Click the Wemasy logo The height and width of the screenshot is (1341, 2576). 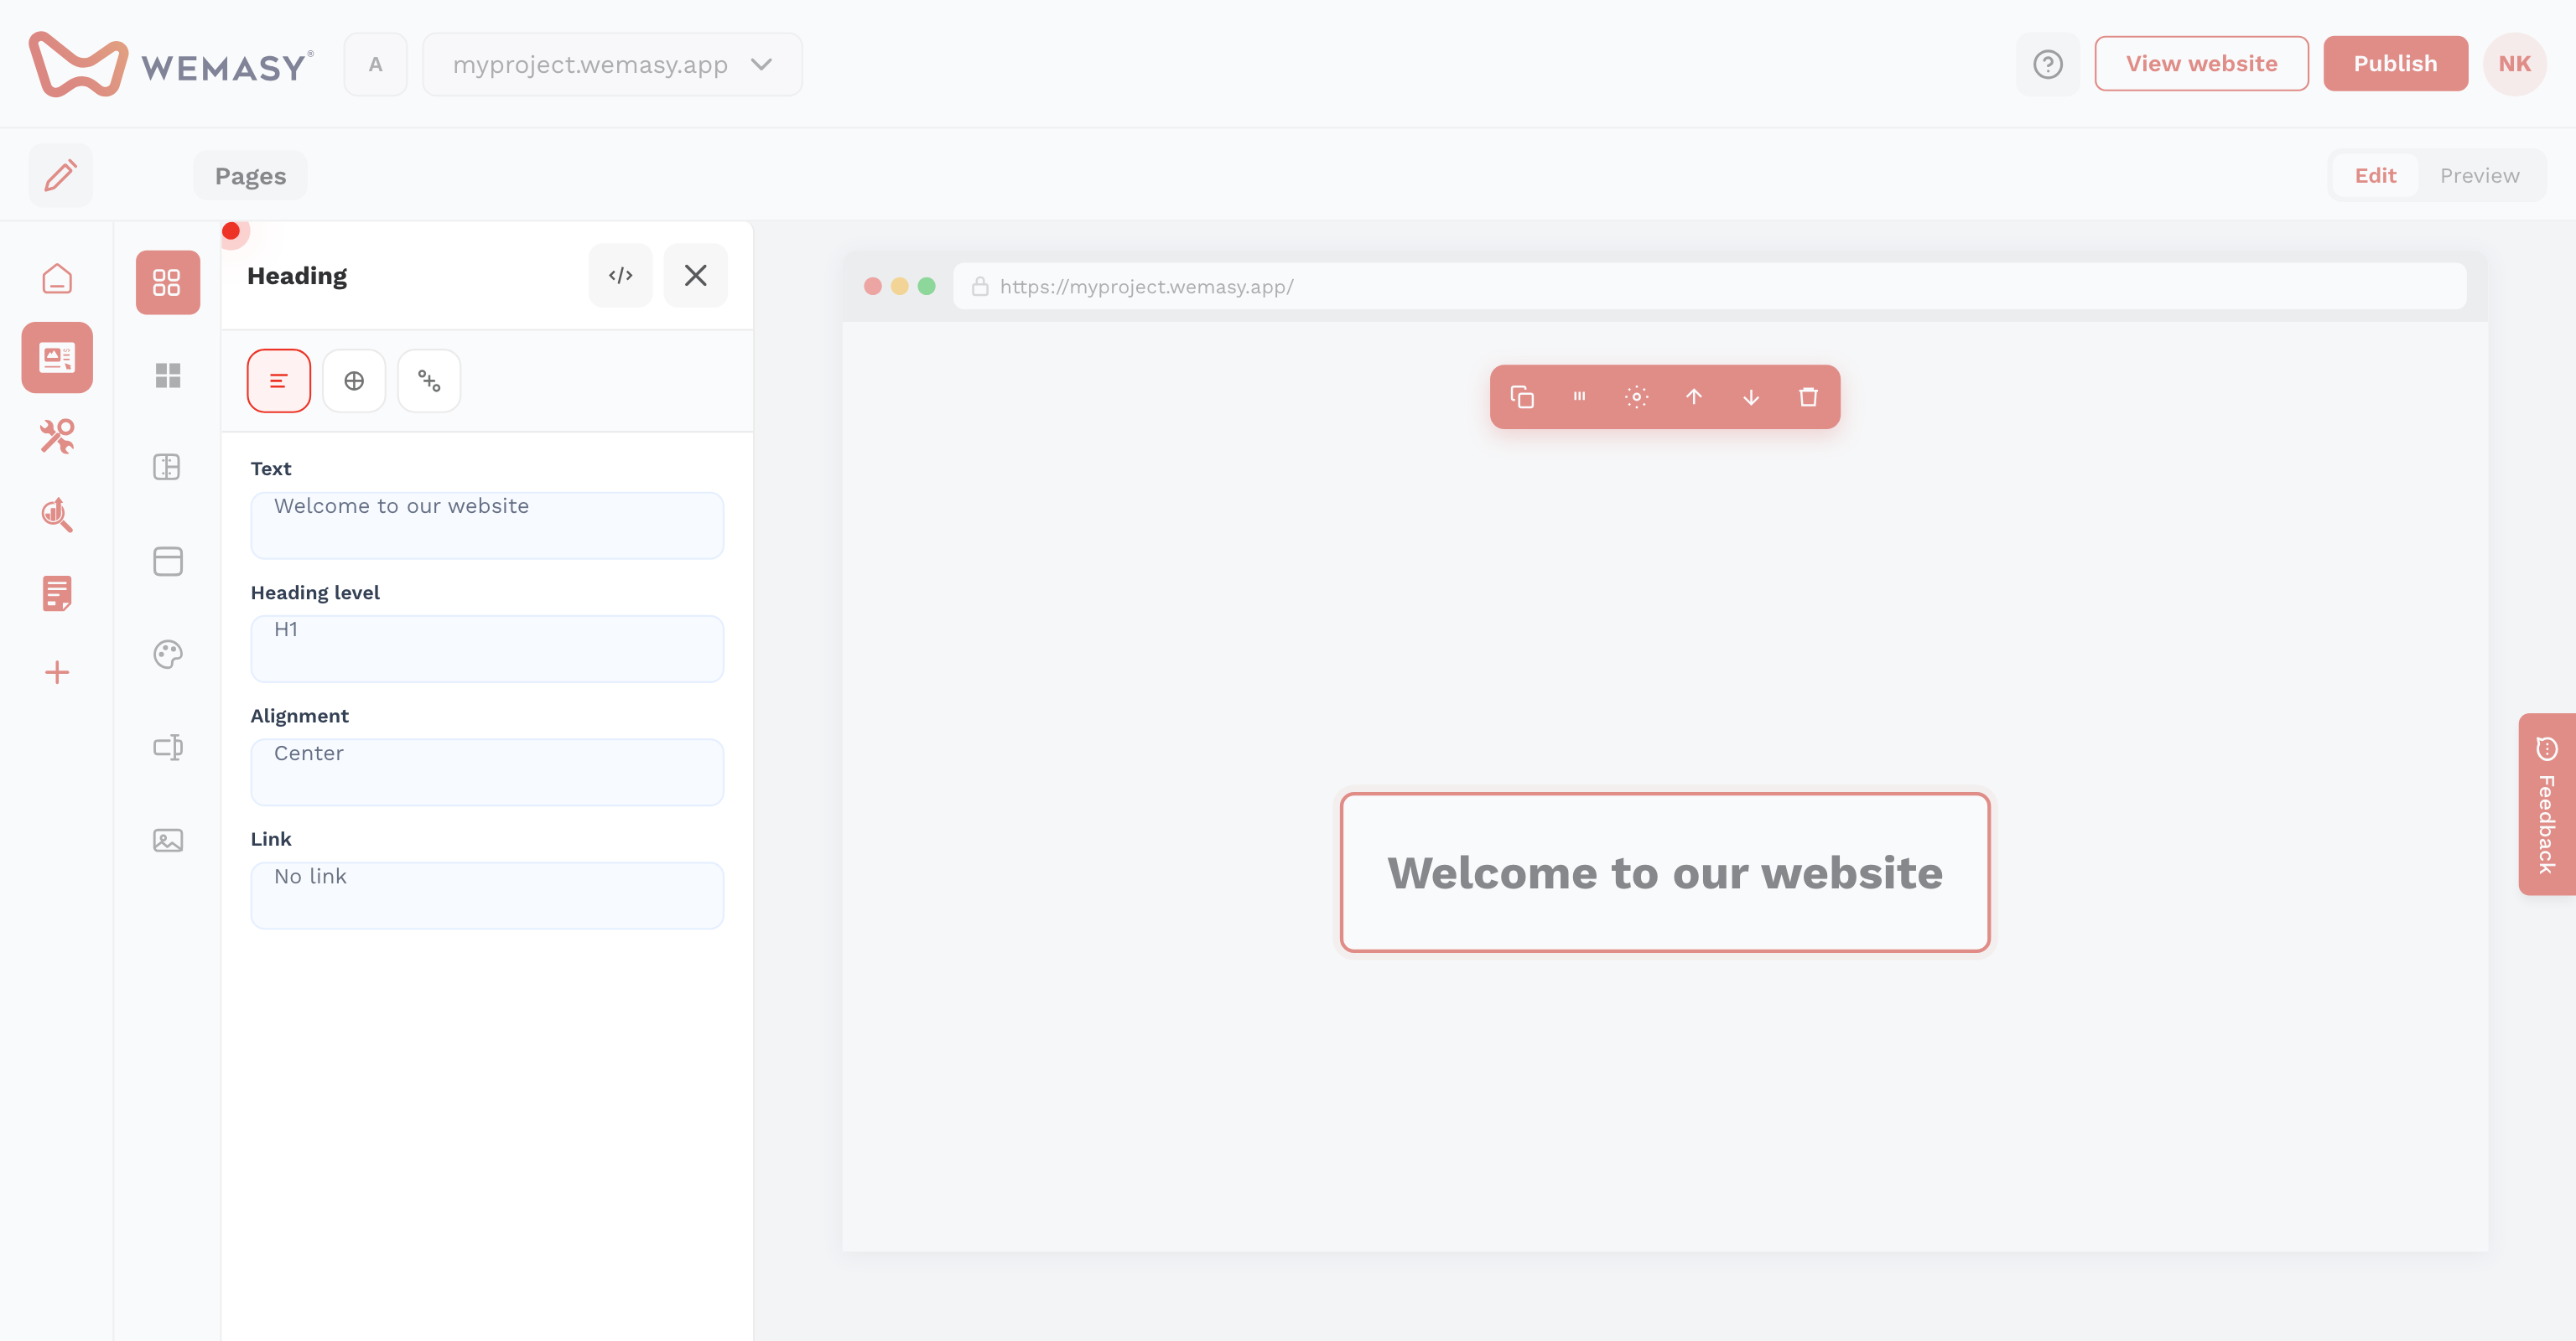171,65
